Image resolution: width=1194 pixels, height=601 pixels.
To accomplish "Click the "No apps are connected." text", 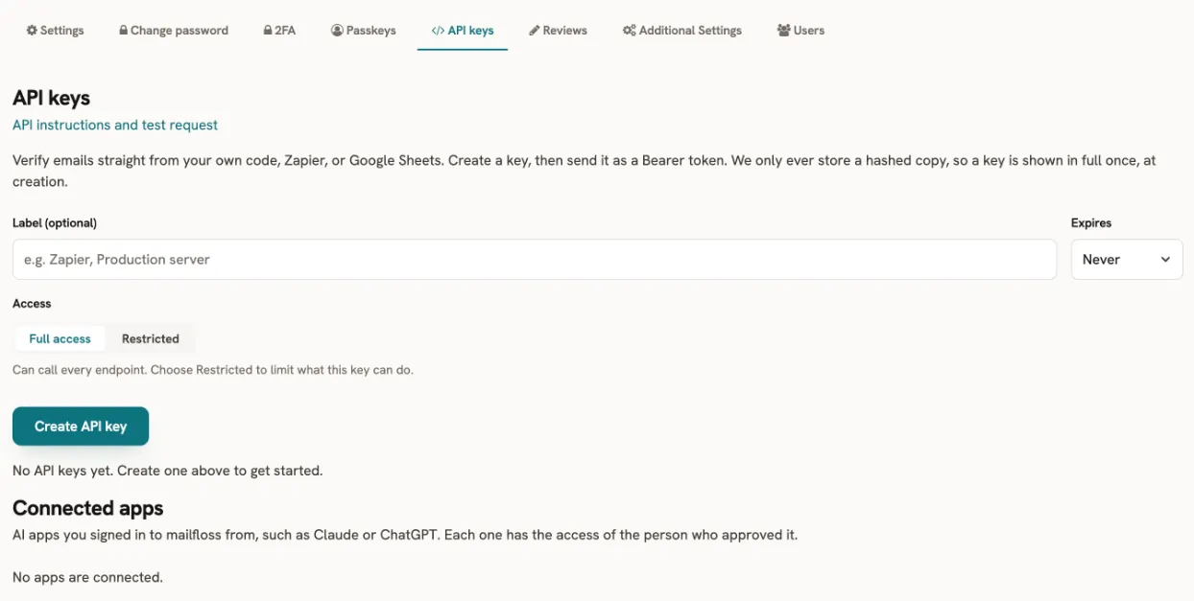I will click(87, 577).
